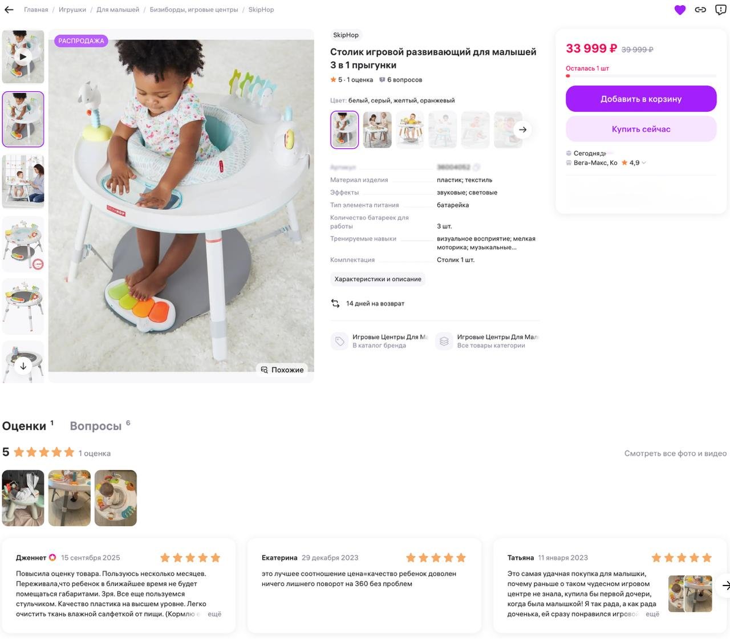Open the Оценки tab
730x642 pixels.
coord(24,426)
